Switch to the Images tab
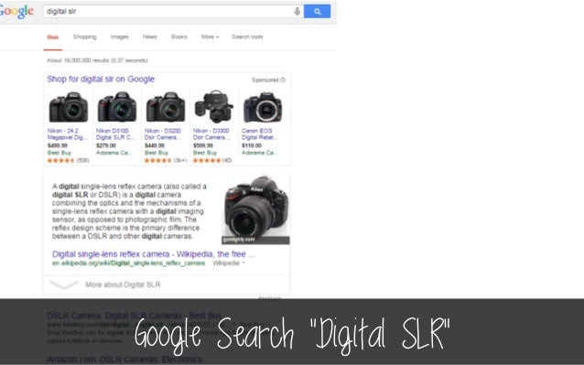This screenshot has height=365, width=584. point(120,37)
